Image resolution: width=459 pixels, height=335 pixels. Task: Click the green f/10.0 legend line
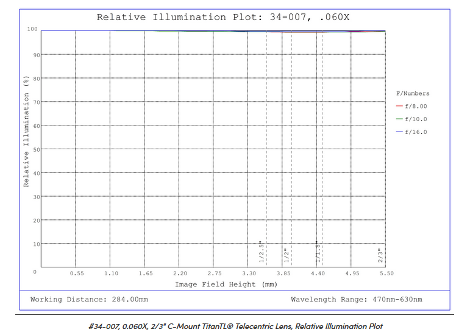click(399, 119)
